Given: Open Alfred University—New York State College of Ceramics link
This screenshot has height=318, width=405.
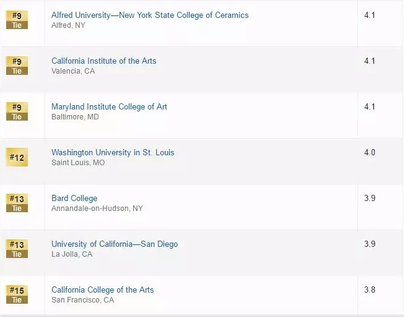Looking at the screenshot, I should click(x=150, y=15).
